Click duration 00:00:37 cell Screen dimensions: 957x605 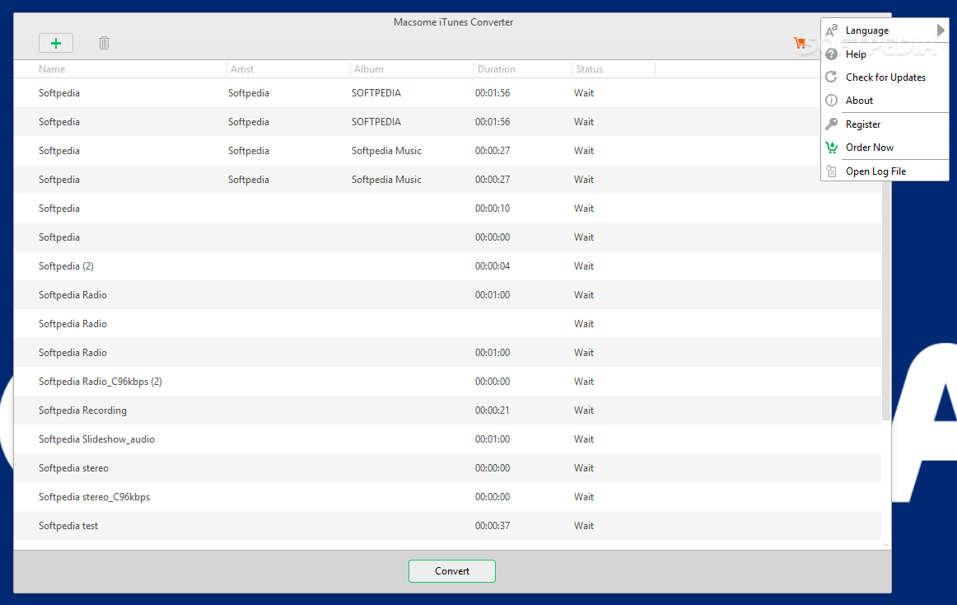493,526
